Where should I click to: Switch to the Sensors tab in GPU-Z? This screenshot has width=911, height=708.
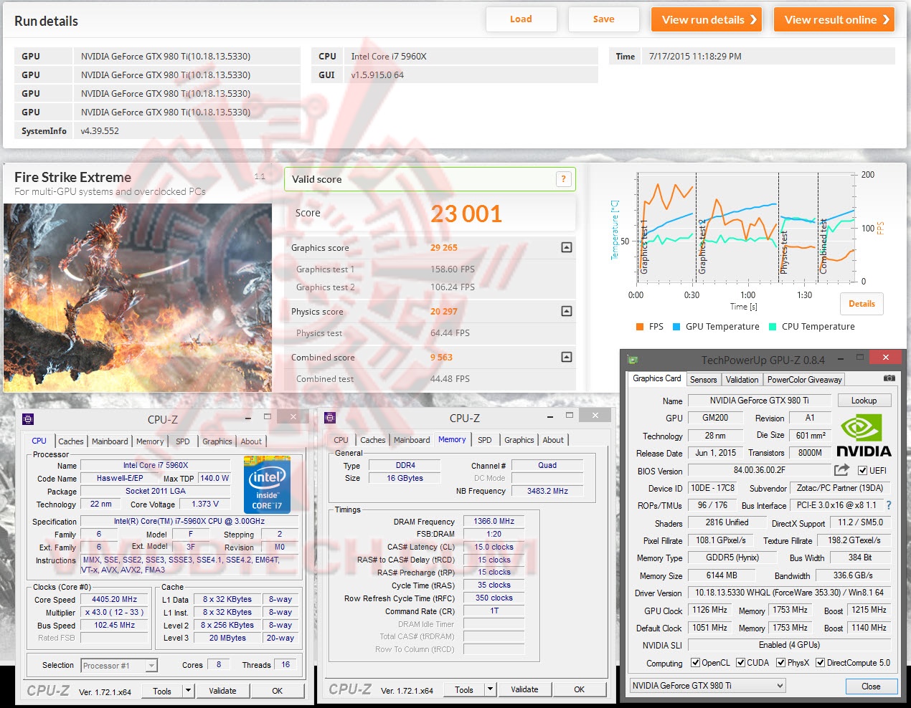[703, 380]
